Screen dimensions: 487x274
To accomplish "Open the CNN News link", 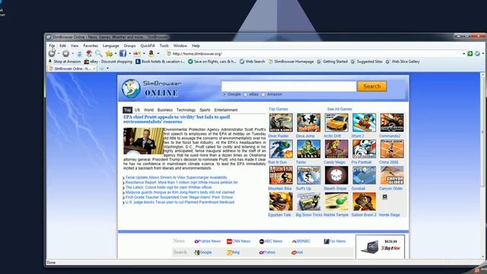I will click(238, 241).
